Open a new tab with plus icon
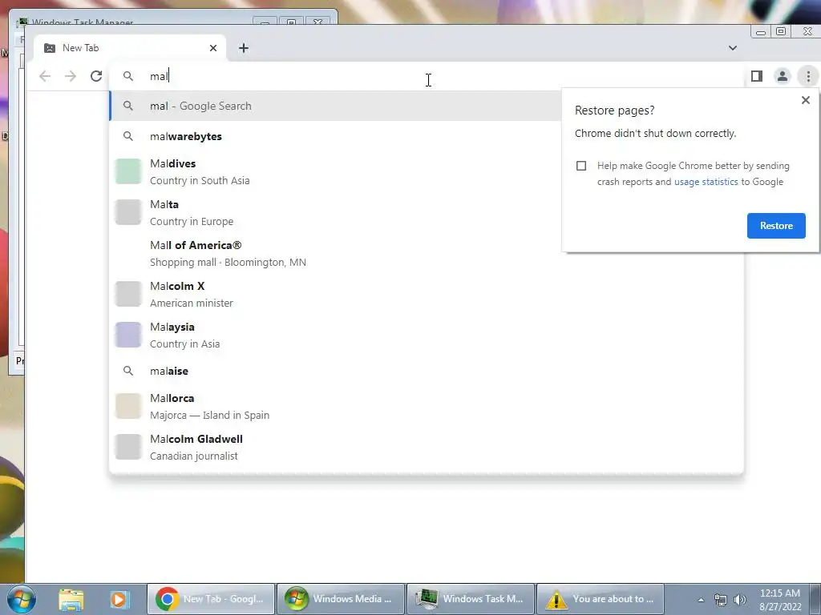Screen dimensions: 821x615 pos(244,48)
